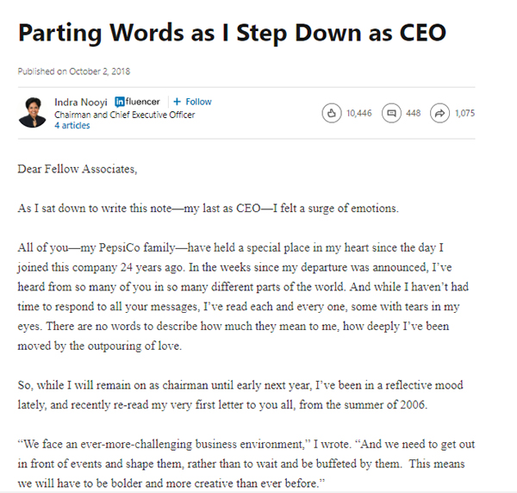Click the phrase 'outpouring of love'

296,346
